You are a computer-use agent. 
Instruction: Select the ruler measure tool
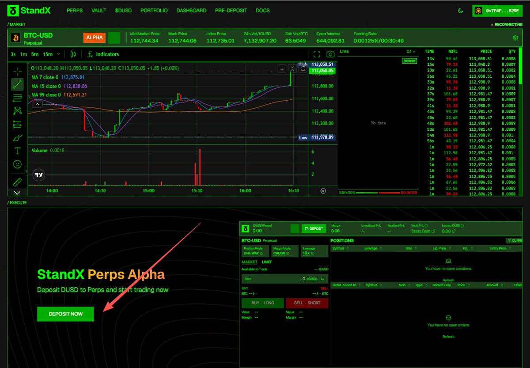pyautogui.click(x=17, y=181)
